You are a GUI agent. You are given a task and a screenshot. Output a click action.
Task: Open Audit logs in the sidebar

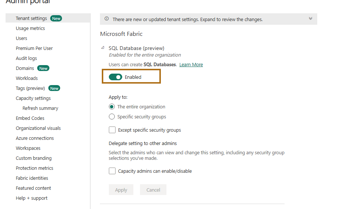point(26,58)
